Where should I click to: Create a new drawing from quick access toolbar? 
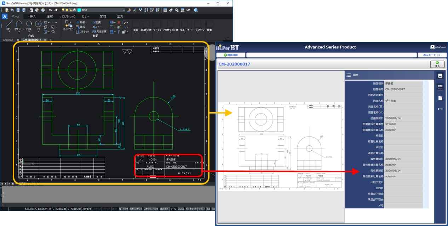click(x=7, y=10)
